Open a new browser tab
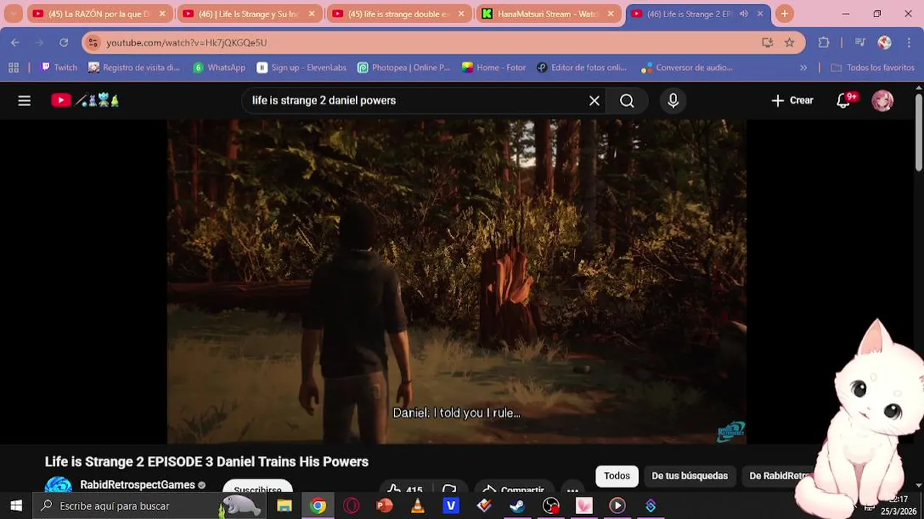Viewport: 924px width, 519px height. tap(785, 14)
